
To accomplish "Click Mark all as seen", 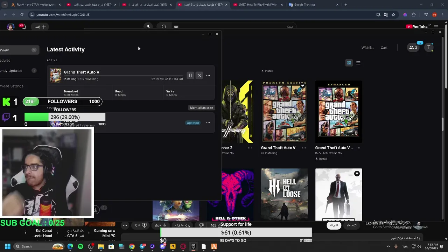I will click(201, 108).
